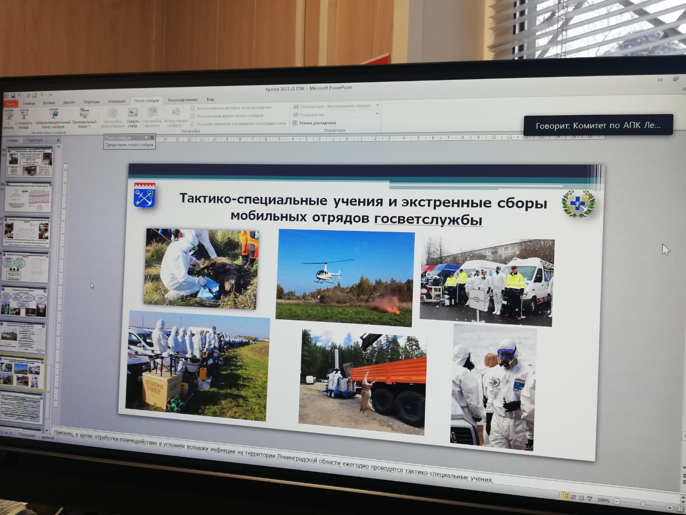Open broadcast slide show (Широковещательный показ)
686x515 pixels.
coord(53,119)
